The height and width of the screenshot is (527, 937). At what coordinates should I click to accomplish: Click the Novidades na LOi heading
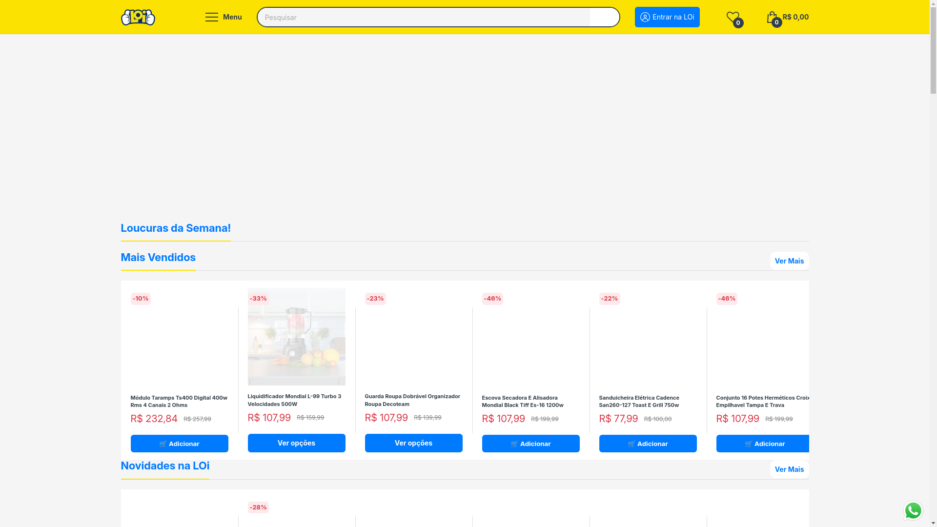pyautogui.click(x=165, y=466)
